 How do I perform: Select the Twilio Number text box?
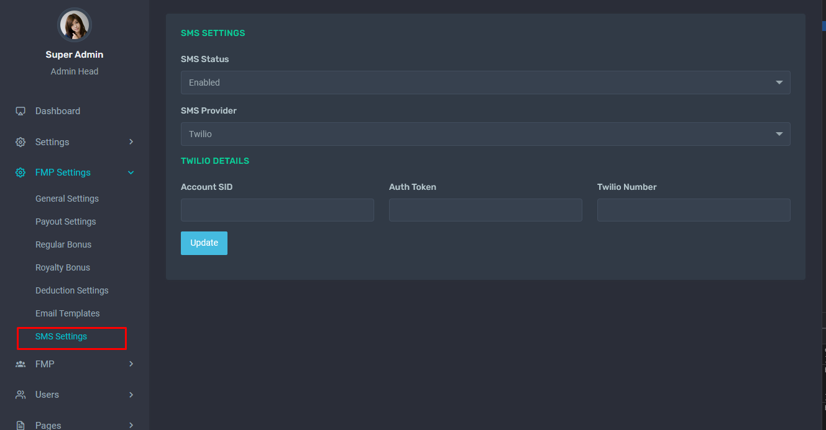point(694,210)
